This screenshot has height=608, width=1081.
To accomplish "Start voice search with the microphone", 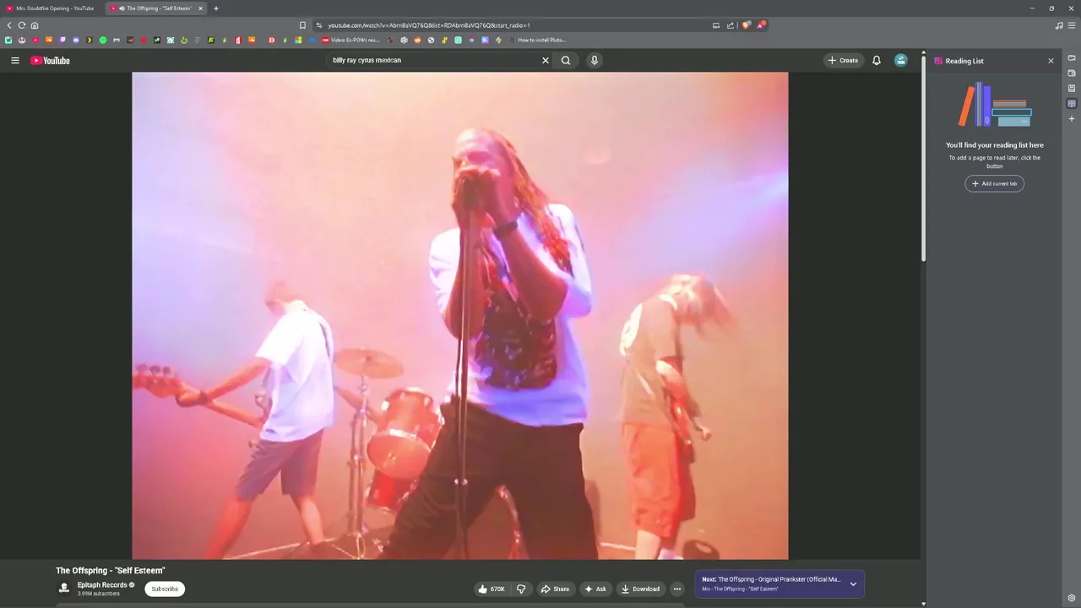I will [x=595, y=60].
